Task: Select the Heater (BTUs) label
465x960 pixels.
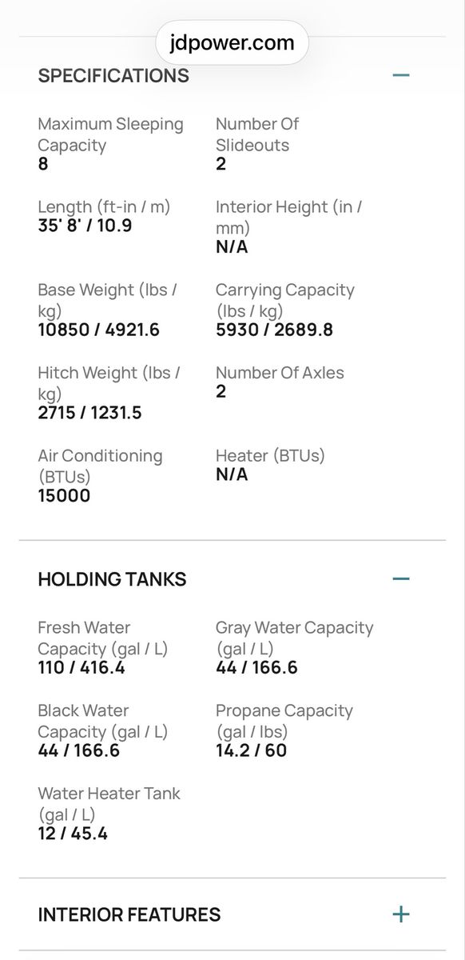Action: point(271,456)
